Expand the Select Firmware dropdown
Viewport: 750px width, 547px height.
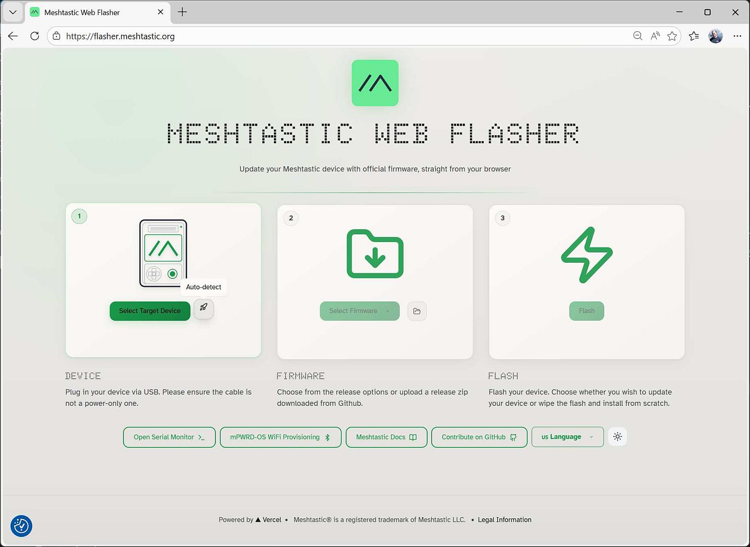click(359, 311)
